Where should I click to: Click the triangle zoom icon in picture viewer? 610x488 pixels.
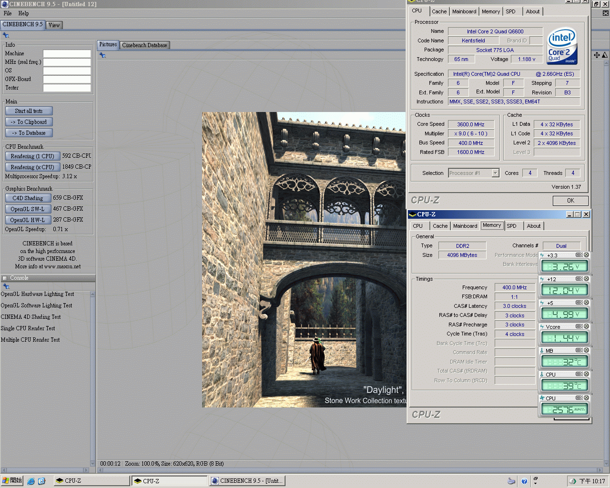tap(605, 55)
